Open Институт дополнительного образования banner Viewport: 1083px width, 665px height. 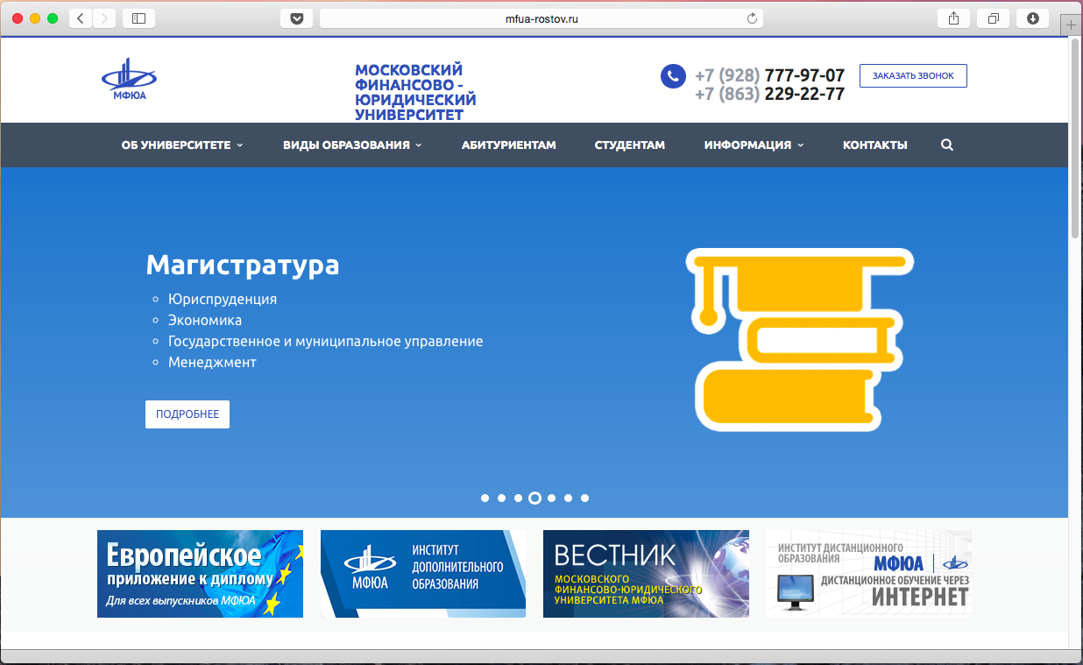423,574
